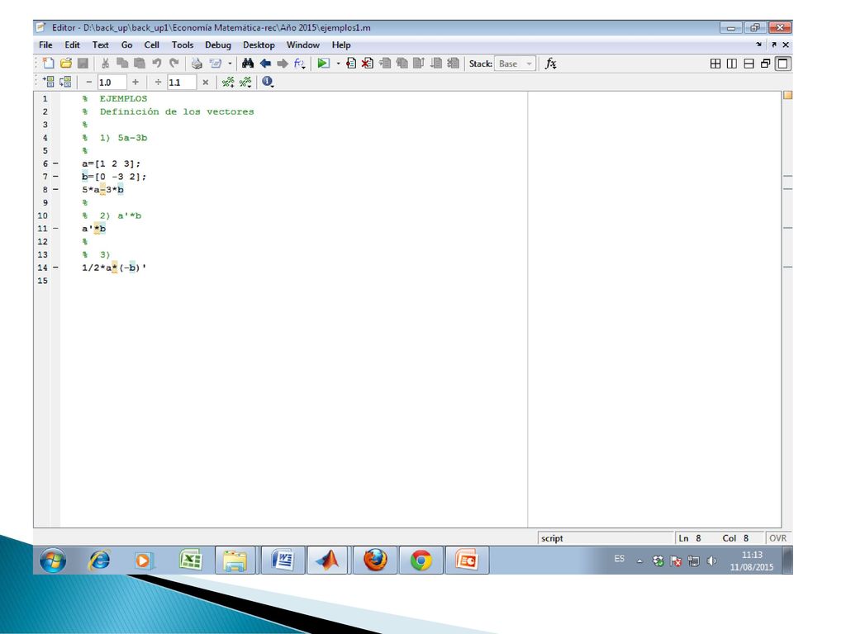
Task: Decrement the value with the minus button
Action: coord(89,82)
